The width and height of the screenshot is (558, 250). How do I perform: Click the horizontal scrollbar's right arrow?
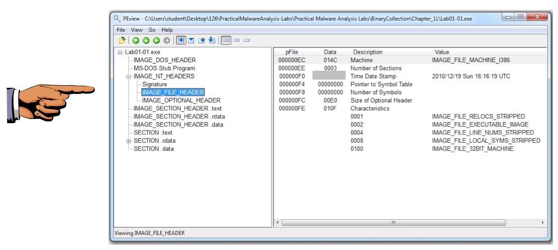[543, 223]
